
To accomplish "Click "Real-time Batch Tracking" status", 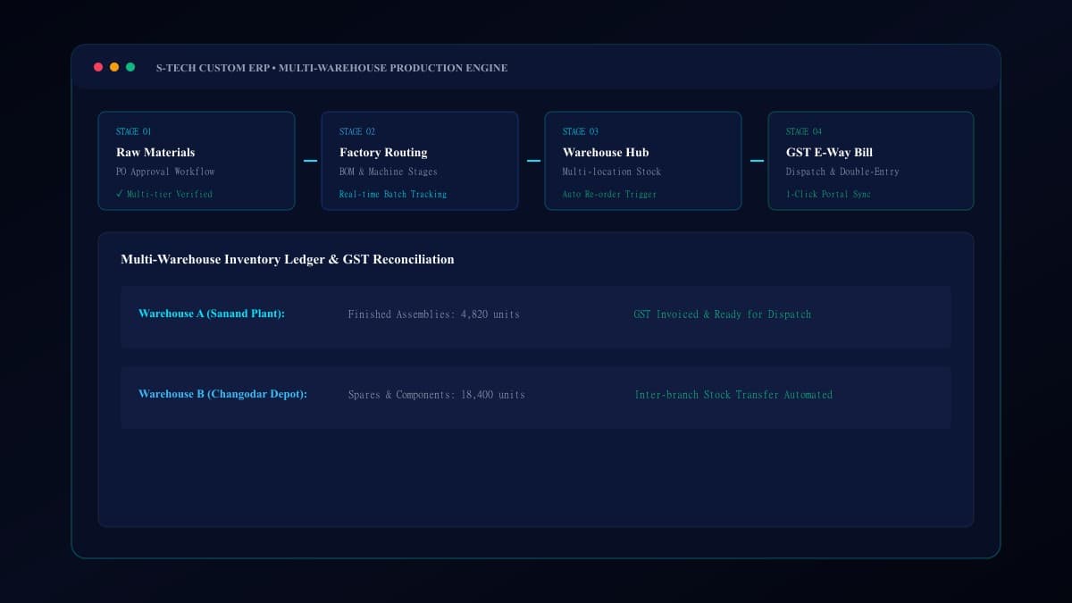I will [x=393, y=194].
